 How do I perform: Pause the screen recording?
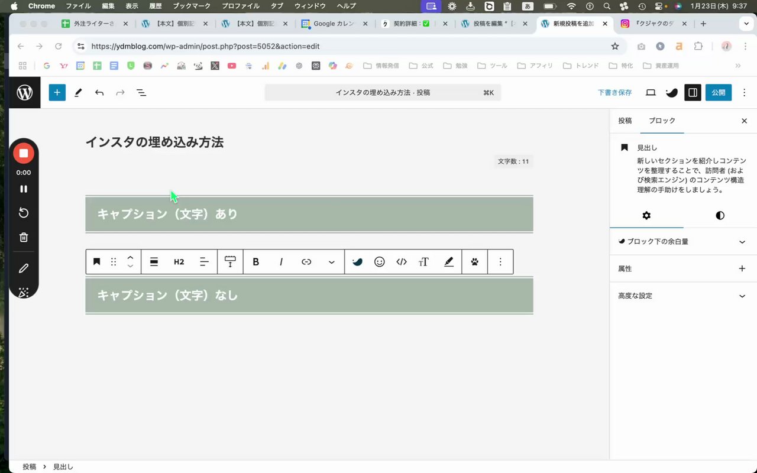click(24, 189)
